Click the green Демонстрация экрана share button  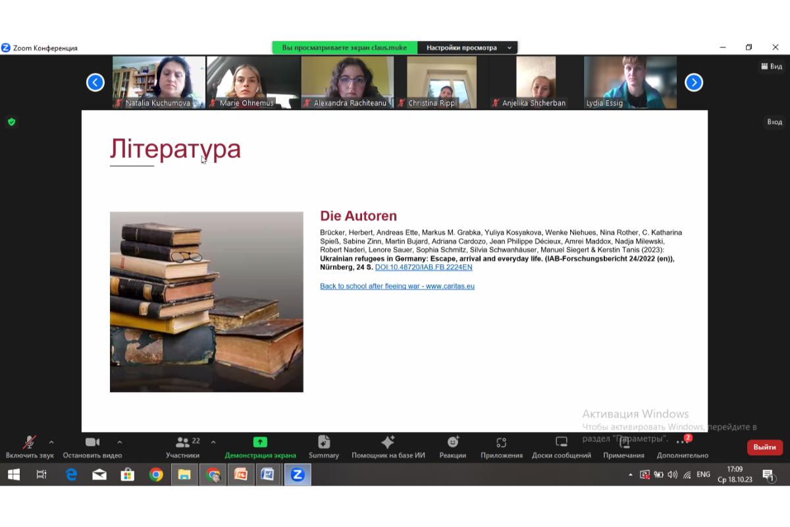point(260,447)
